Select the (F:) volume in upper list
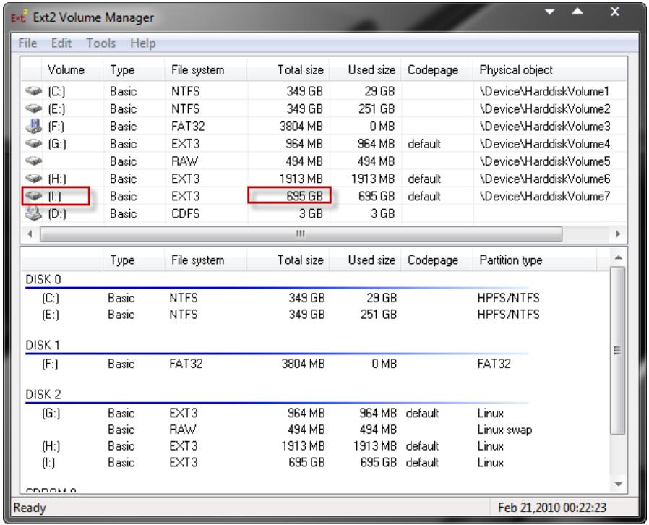 (x=56, y=126)
